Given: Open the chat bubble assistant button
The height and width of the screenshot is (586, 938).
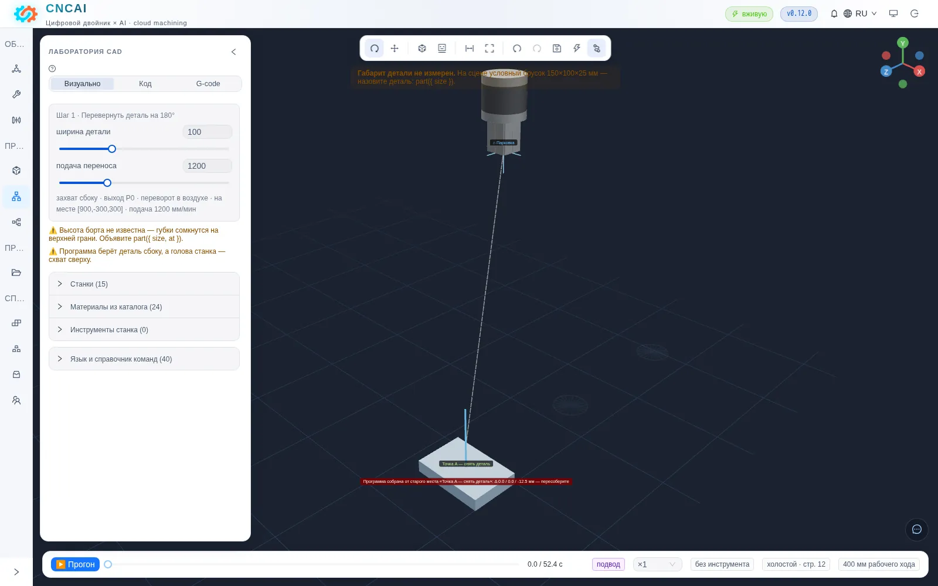Looking at the screenshot, I should pyautogui.click(x=917, y=529).
